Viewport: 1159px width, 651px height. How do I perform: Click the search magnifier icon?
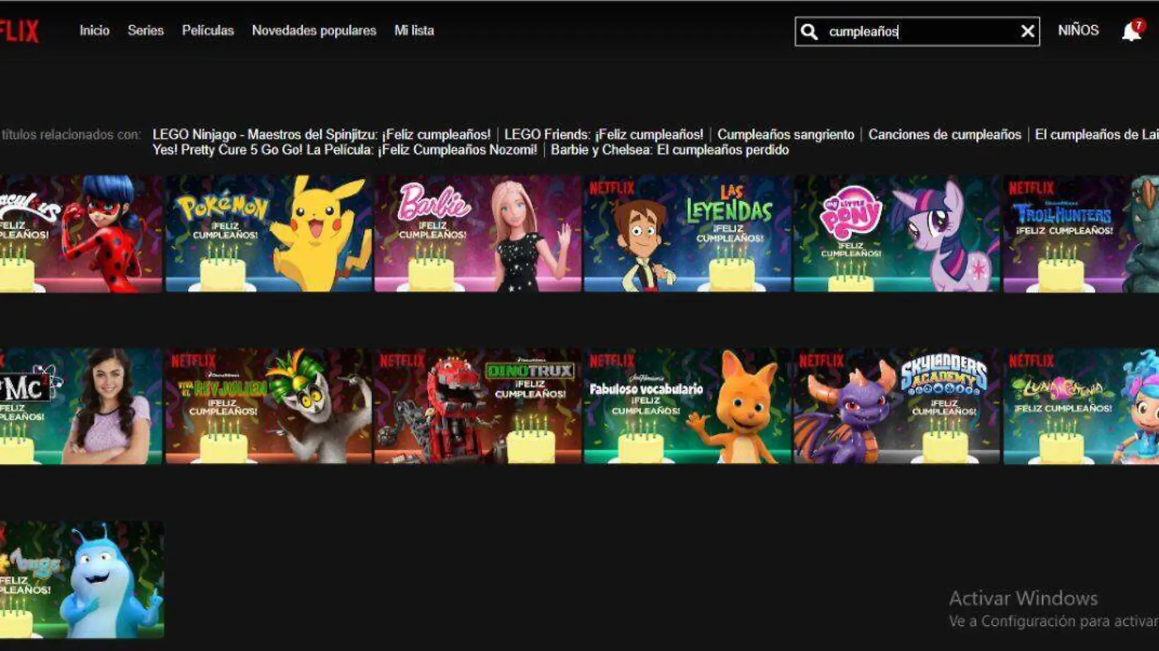click(809, 32)
